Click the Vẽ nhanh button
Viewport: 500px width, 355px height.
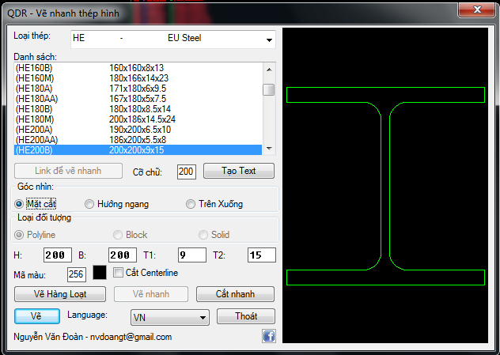pyautogui.click(x=151, y=294)
